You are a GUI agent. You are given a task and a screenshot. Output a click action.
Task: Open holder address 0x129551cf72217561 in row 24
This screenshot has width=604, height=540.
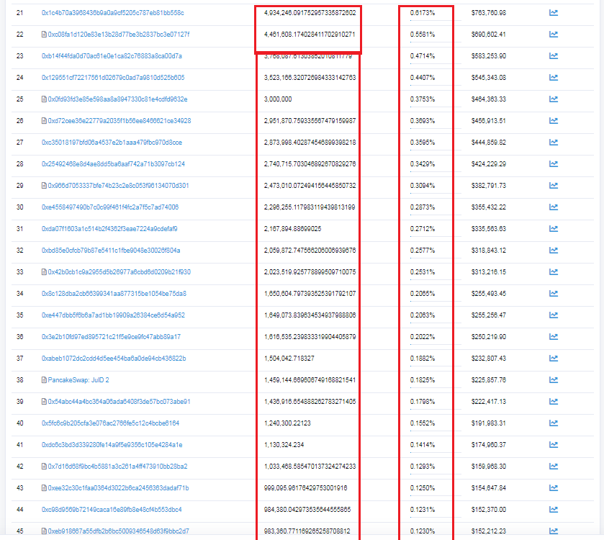pyautogui.click(x=113, y=78)
